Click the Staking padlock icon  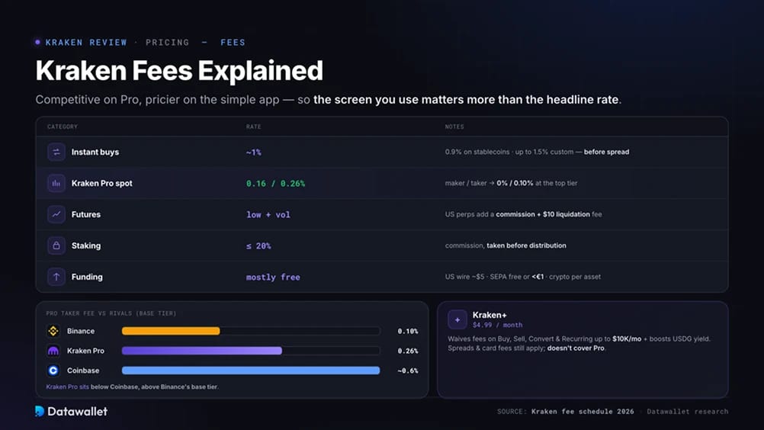coord(56,245)
